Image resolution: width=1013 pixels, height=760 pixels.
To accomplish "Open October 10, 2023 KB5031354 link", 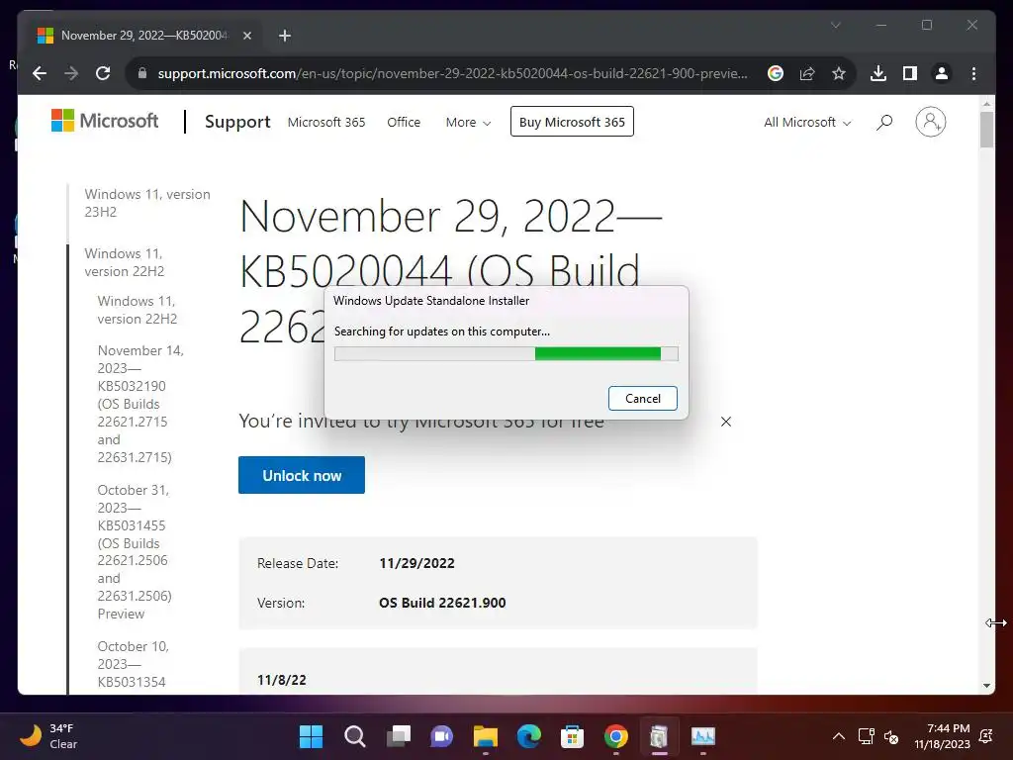I will coord(134,664).
